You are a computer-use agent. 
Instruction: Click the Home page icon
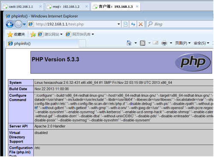point(129,43)
